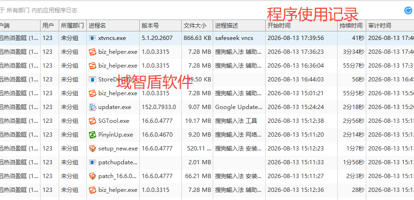Click the 2分3秒 duration cell
414x200 pixels.
pyautogui.click(x=355, y=176)
